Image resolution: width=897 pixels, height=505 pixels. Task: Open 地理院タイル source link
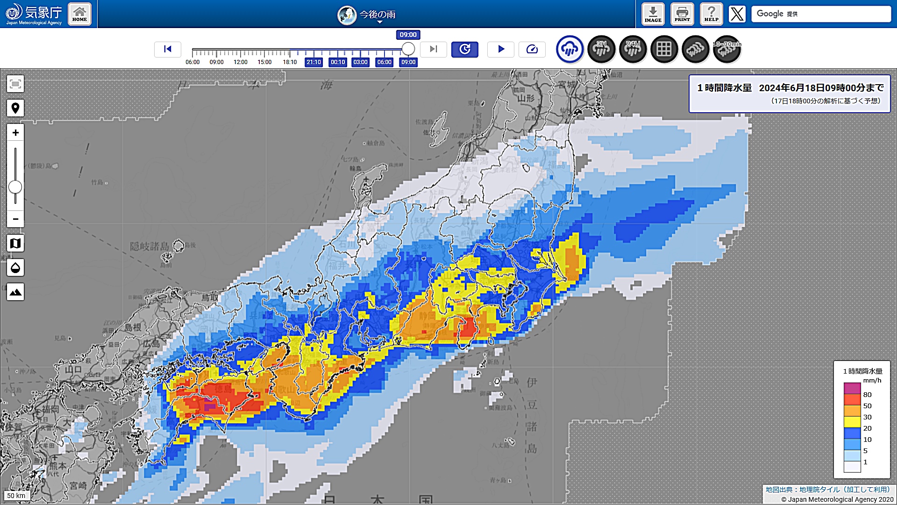819,490
